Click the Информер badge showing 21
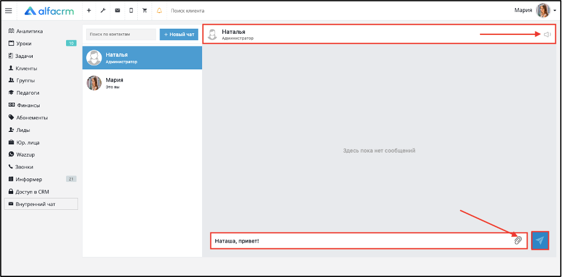 click(x=71, y=179)
